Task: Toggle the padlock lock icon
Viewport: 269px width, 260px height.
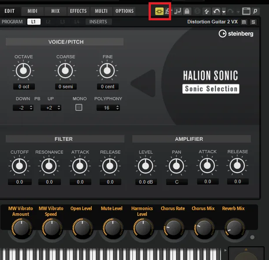Action: click(x=187, y=11)
